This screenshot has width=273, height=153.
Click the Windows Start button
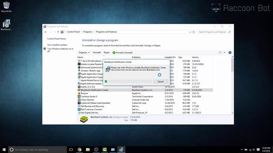(x=4, y=150)
